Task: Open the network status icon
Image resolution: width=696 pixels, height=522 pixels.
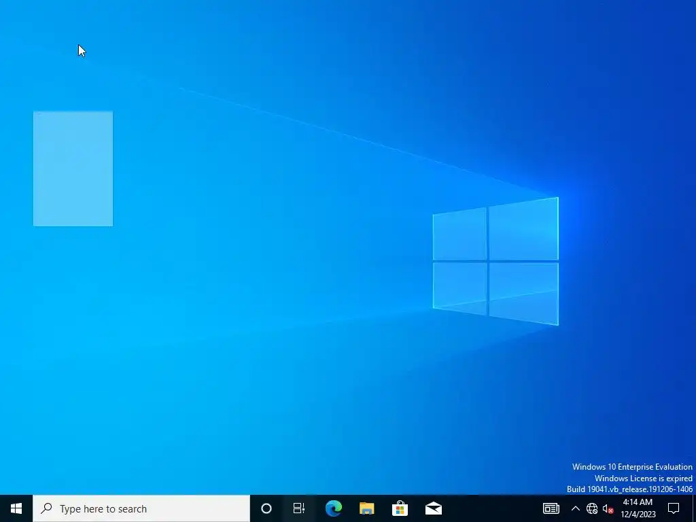Action: click(592, 508)
